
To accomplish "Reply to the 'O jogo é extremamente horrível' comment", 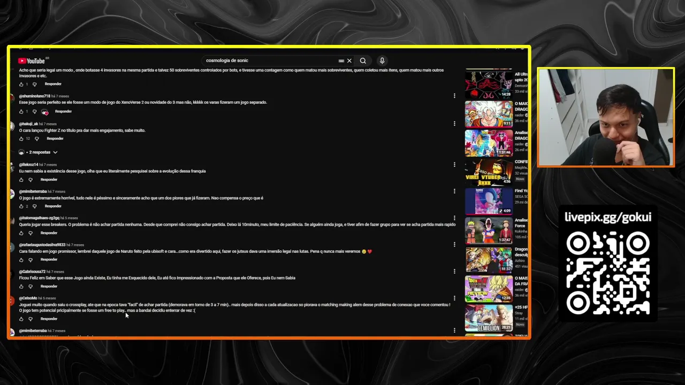I will 53,206.
